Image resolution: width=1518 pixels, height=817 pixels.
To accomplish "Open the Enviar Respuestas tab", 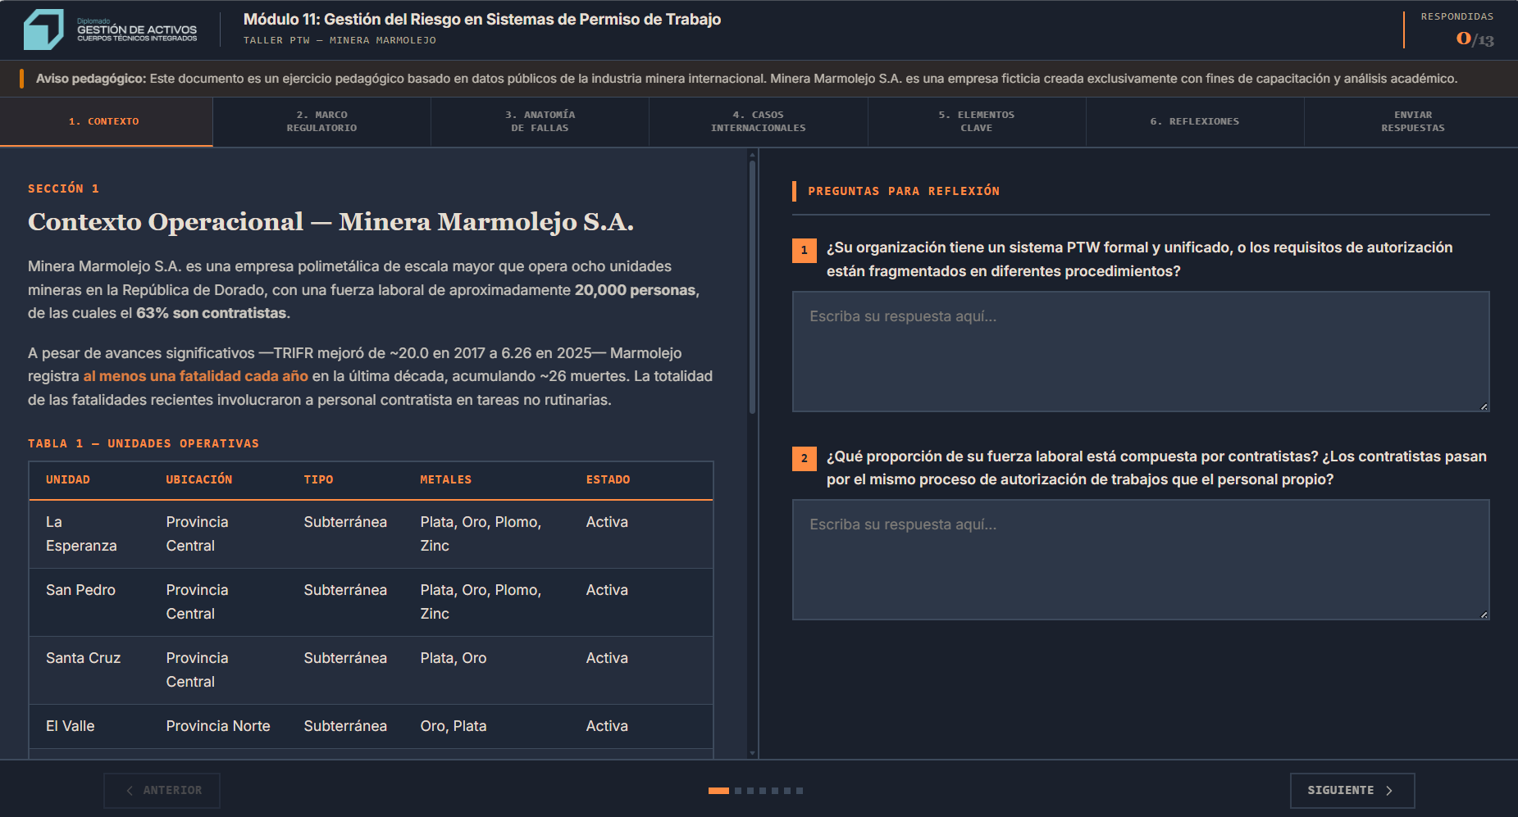I will 1412,121.
